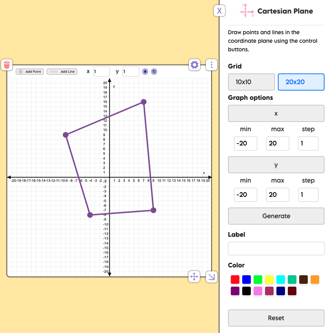Click the diagonal resize arrow icon
The width and height of the screenshot is (332, 333).
point(211,277)
